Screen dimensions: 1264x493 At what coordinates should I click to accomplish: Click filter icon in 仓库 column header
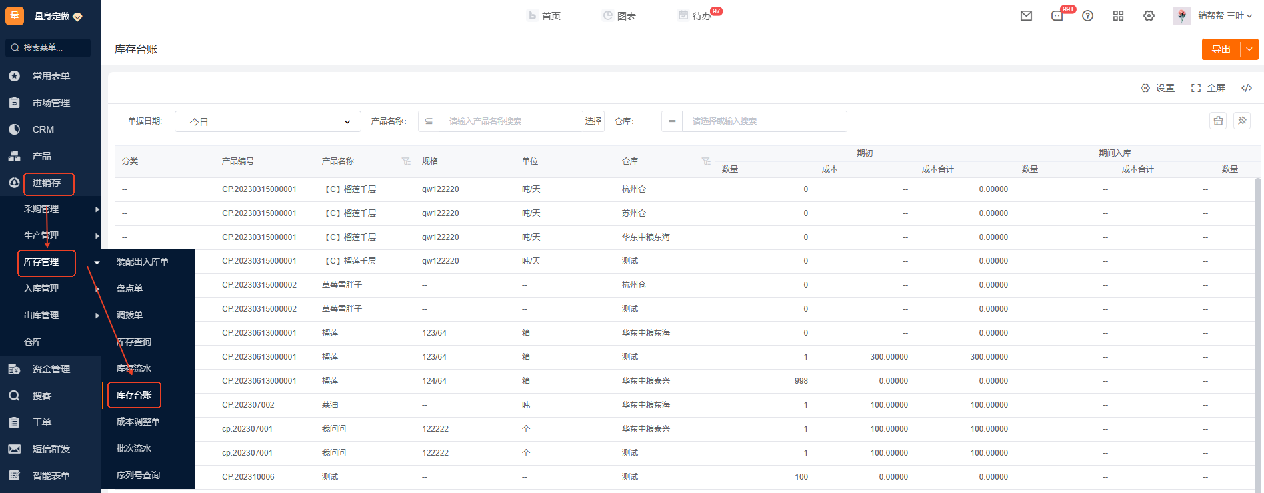tap(706, 161)
